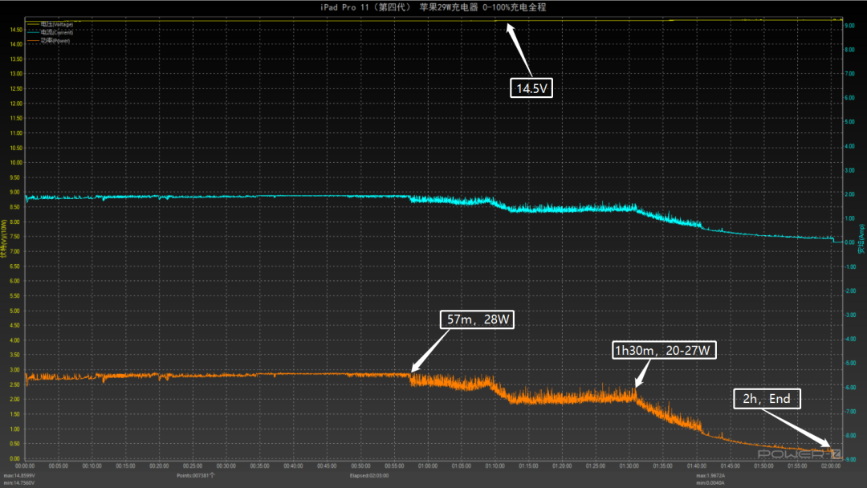The width and height of the screenshot is (867, 488).
Task: Click the chart title mentioning iPad Pro 11
Action: (433, 7)
